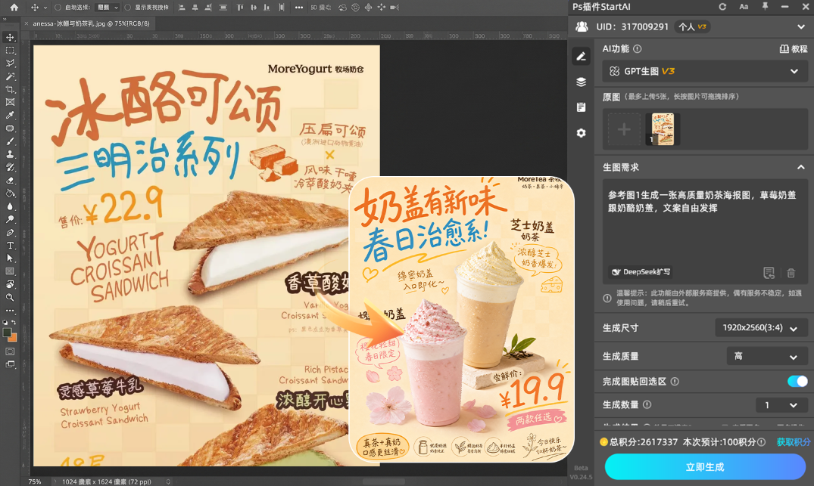Select the Hand tool

pos(10,284)
